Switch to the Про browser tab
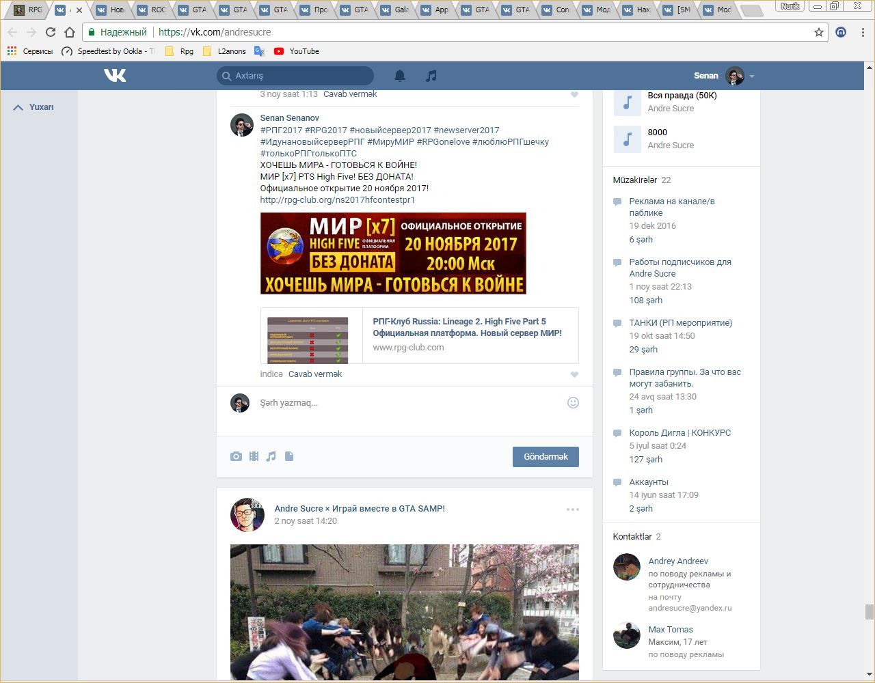The image size is (875, 683). click(315, 10)
